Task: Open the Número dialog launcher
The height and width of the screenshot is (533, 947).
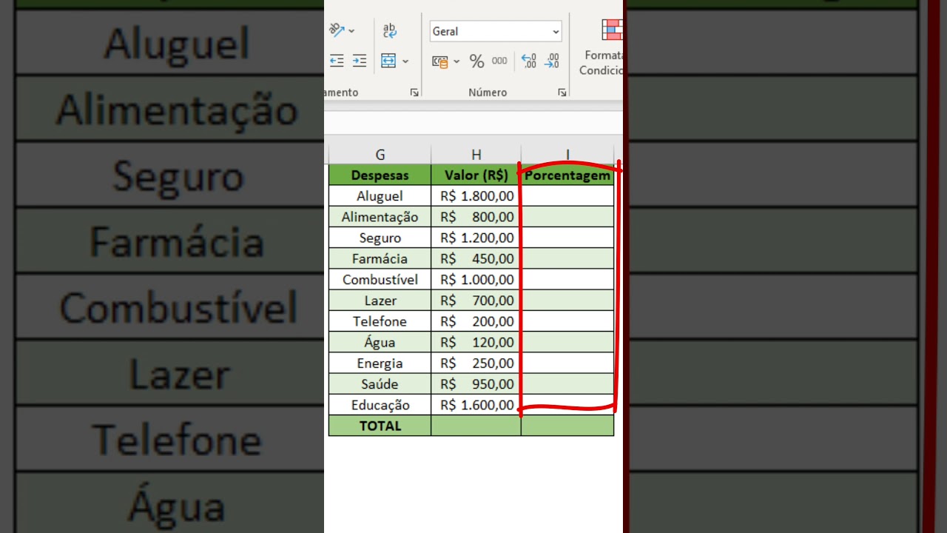Action: coord(562,93)
